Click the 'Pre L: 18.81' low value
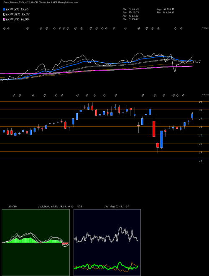This screenshot has height=276, width=209. (130, 16)
